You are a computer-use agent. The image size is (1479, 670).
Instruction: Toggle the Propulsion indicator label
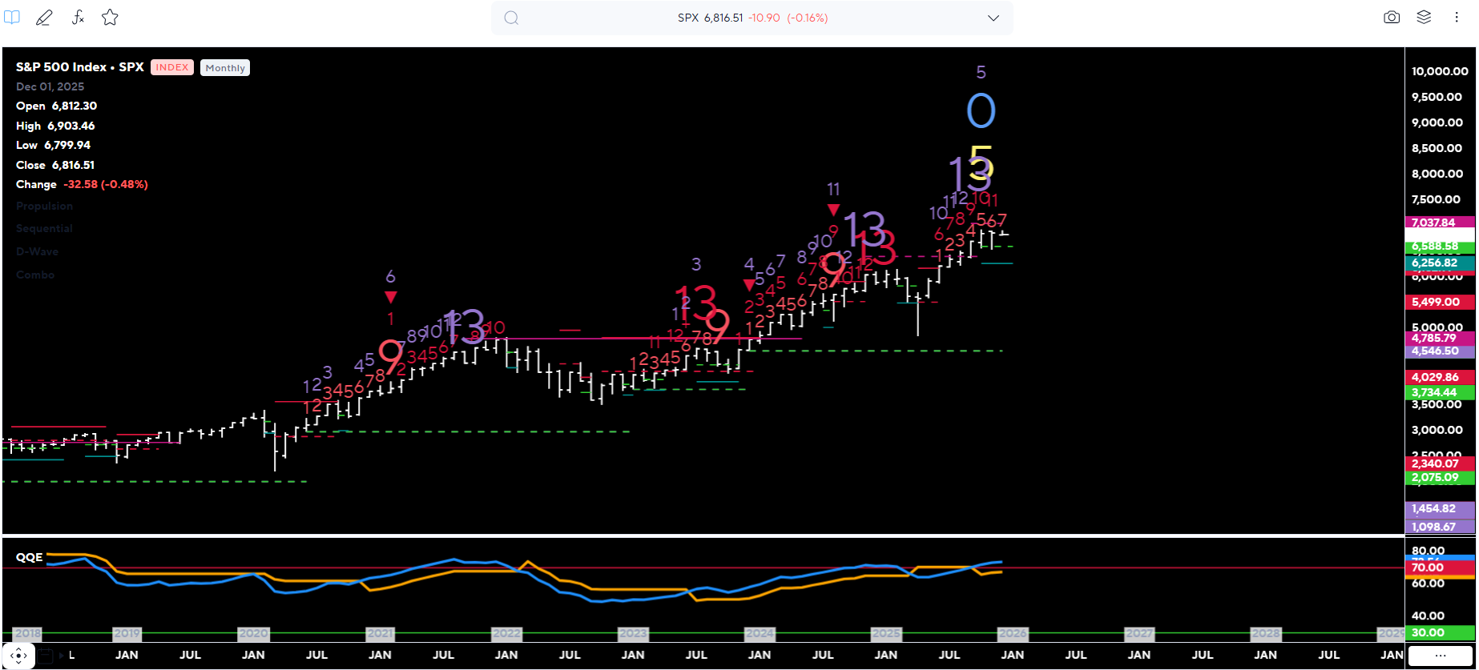(44, 207)
